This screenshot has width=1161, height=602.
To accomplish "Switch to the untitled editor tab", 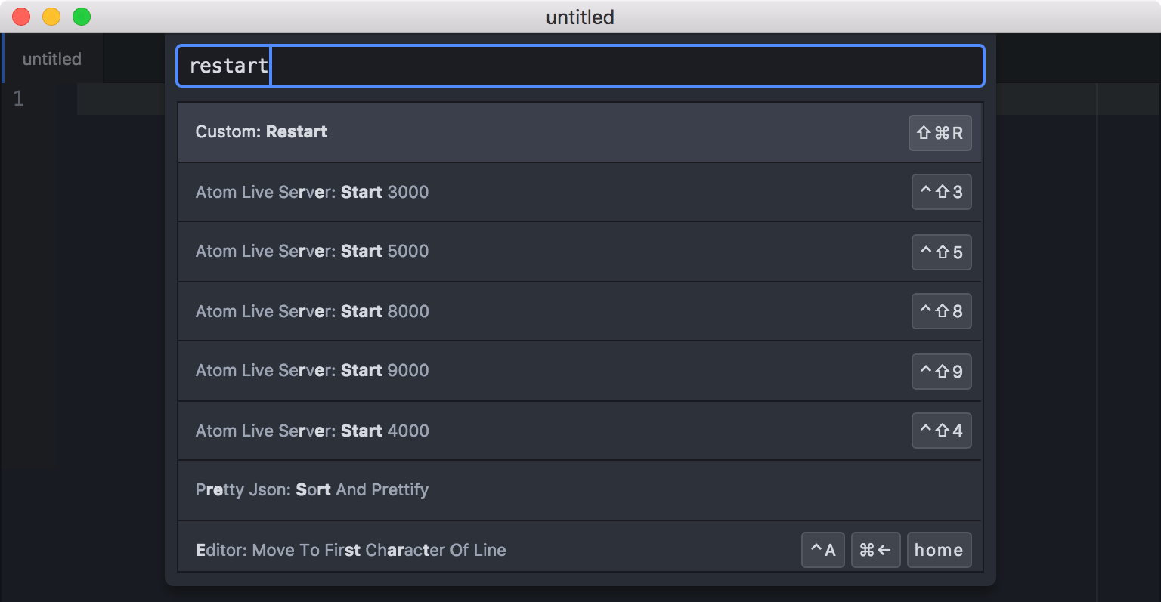I will tap(51, 59).
